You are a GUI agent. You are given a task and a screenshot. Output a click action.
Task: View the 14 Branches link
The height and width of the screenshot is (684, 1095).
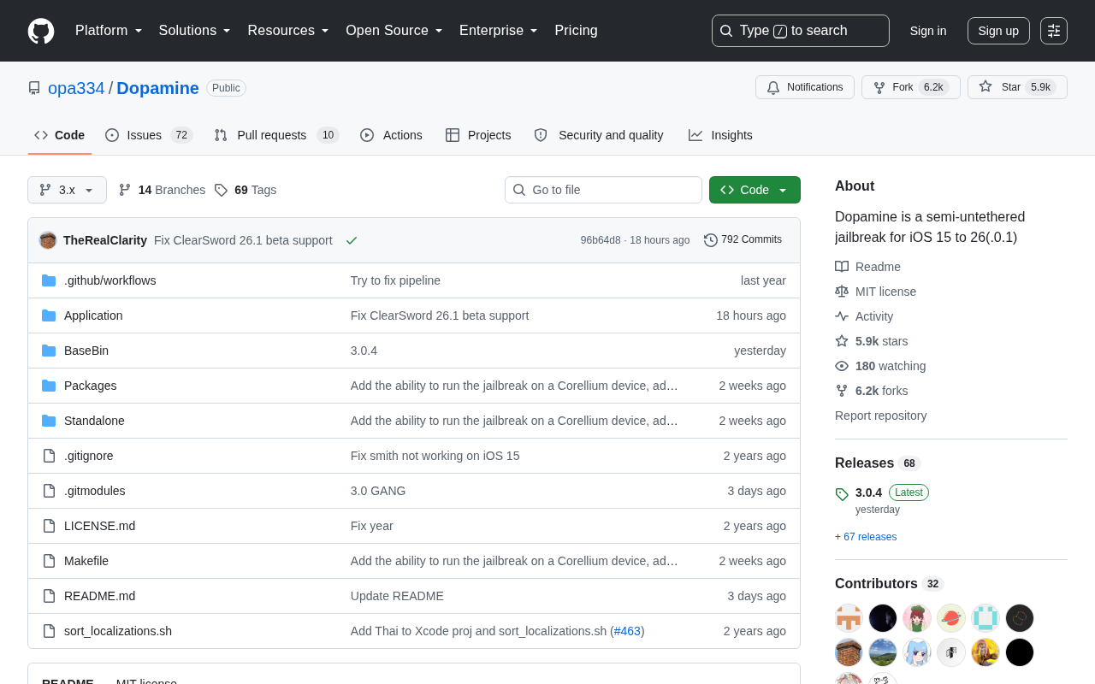click(162, 190)
